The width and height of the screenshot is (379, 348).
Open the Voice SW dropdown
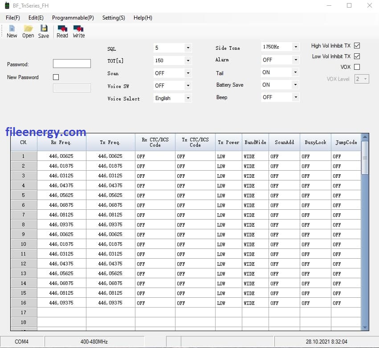(173, 85)
